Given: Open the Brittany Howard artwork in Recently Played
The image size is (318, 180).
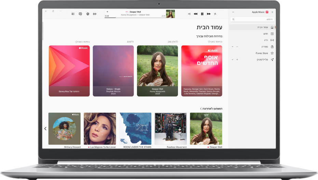Looking at the screenshot, I should [65, 129].
